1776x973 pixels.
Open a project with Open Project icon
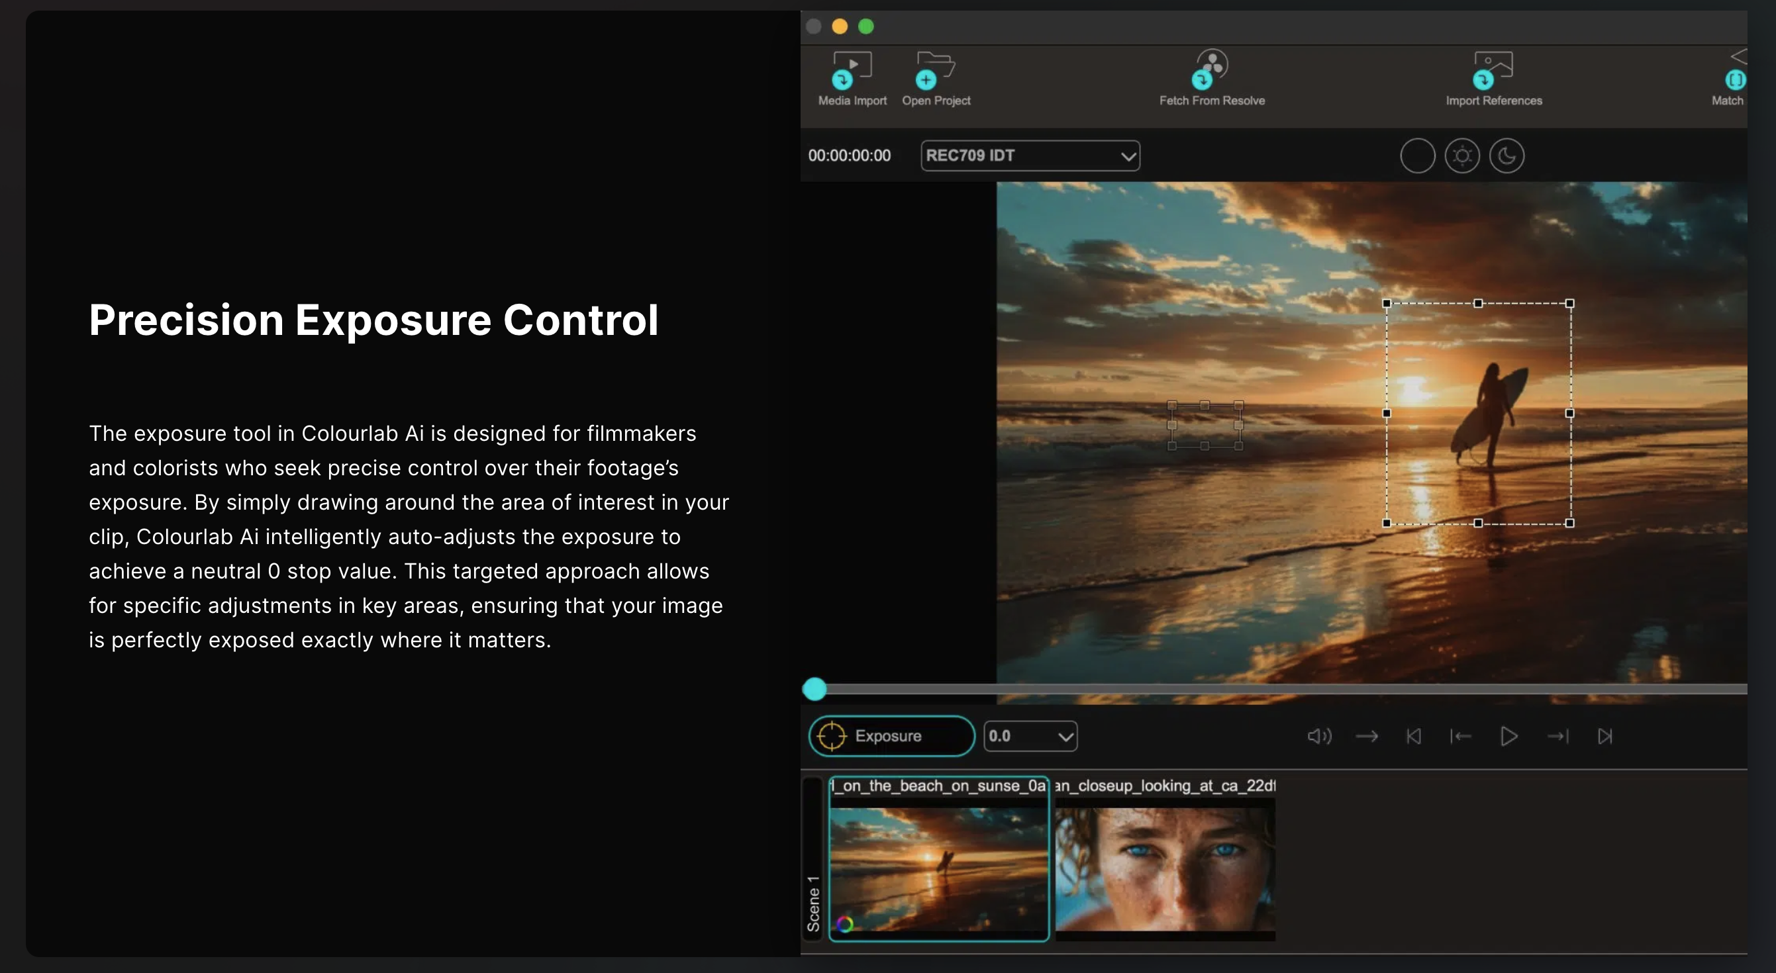pos(936,70)
